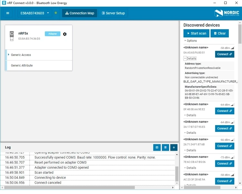242x194 pixels.
Task: Connect to device 3A:17:B7:D7:95:E5
Action: (225, 128)
